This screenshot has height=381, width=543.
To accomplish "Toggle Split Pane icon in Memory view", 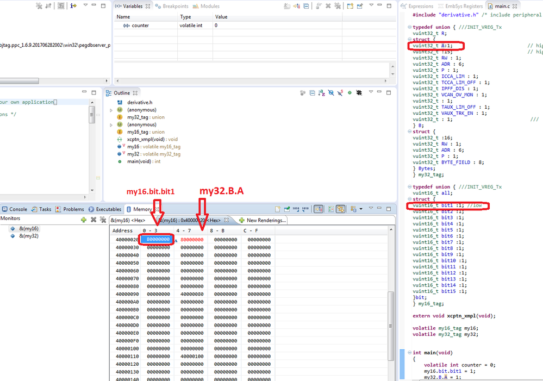I will pos(331,209).
